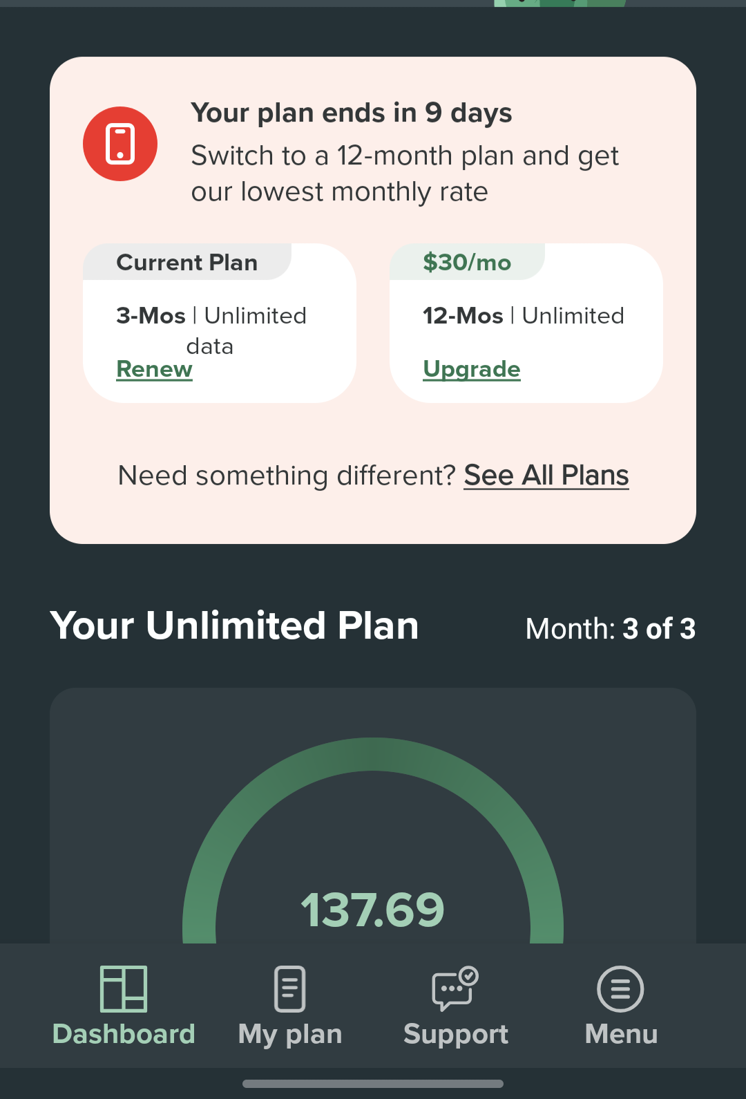Screen dimensions: 746x1099
Task: Open the Menu tab label
Action: [621, 1034]
